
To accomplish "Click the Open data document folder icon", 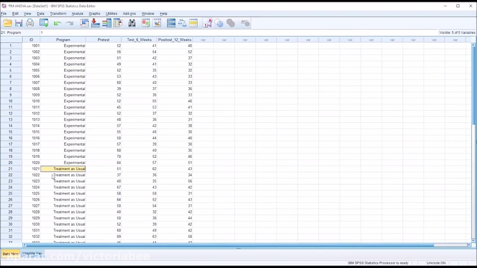I will (x=7, y=23).
